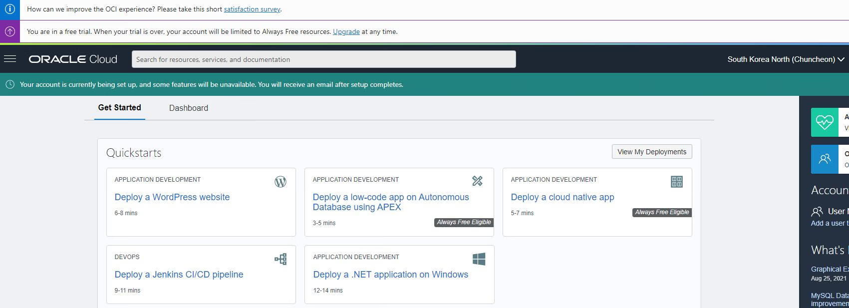This screenshot has height=308, width=849.
Task: Click the APEX low-code tools icon
Action: (x=477, y=181)
